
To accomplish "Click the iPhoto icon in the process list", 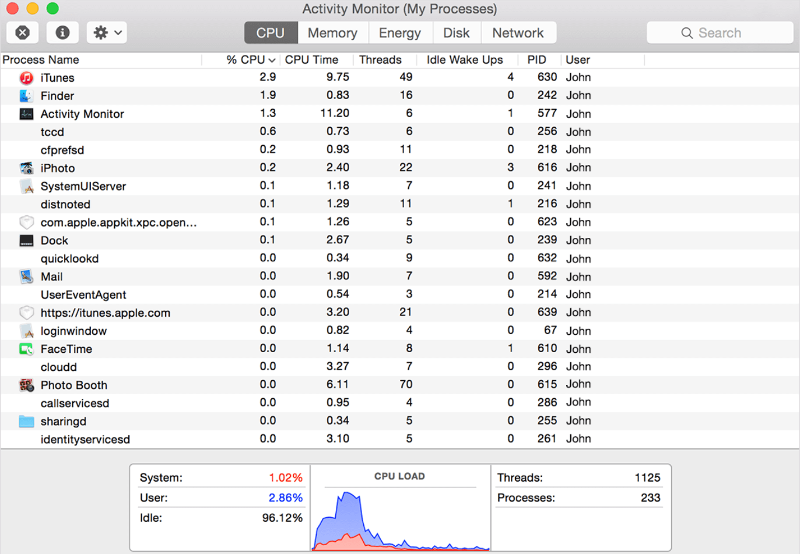I will 26,168.
